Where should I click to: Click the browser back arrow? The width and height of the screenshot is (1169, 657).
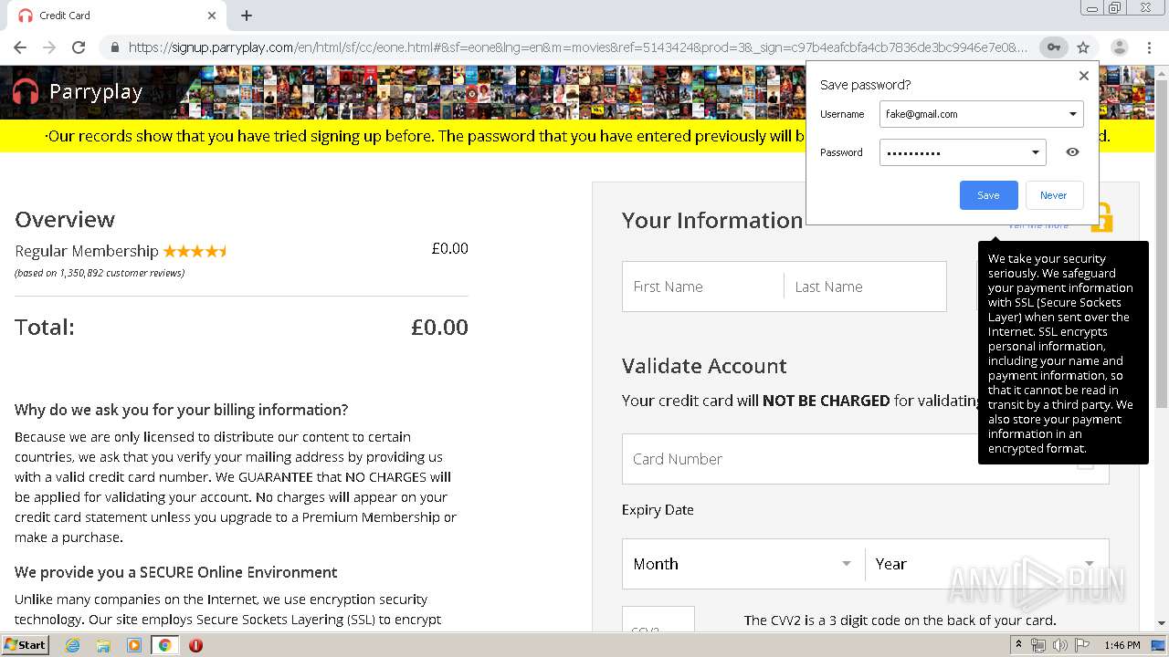tap(20, 47)
